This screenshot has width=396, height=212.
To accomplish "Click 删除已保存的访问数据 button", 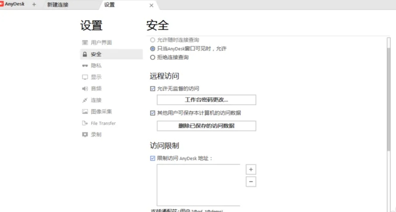I will pos(206,126).
